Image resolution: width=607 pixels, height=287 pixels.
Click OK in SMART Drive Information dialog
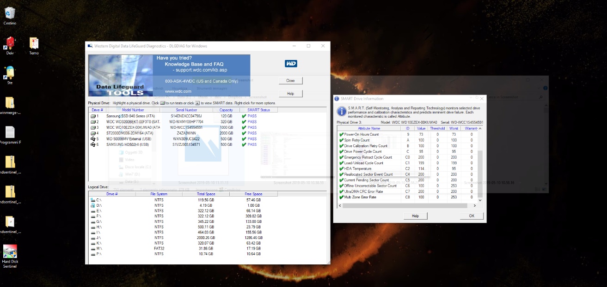472,216
